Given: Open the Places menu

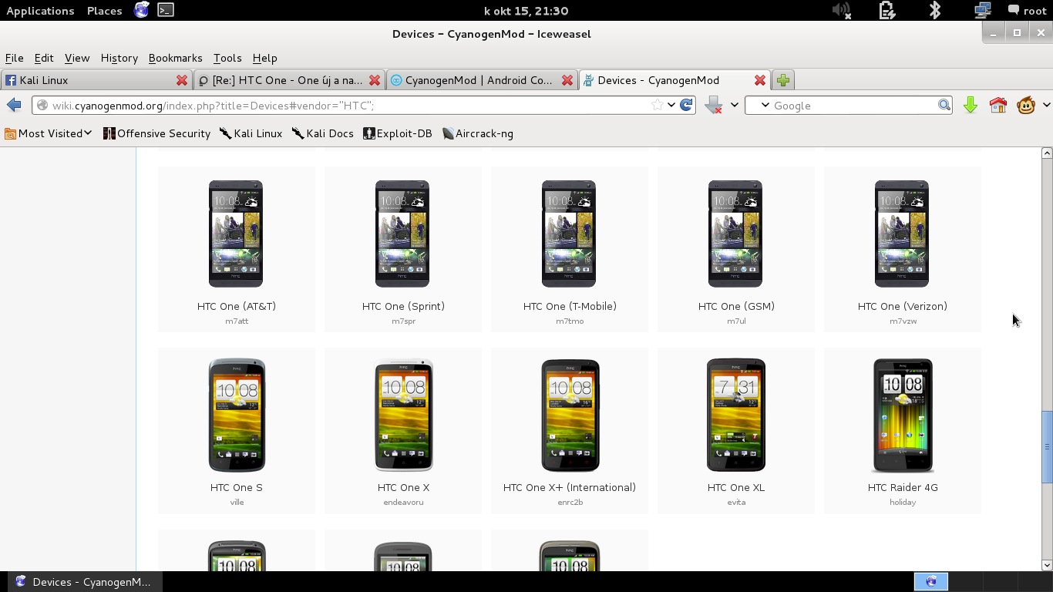Looking at the screenshot, I should point(104,11).
